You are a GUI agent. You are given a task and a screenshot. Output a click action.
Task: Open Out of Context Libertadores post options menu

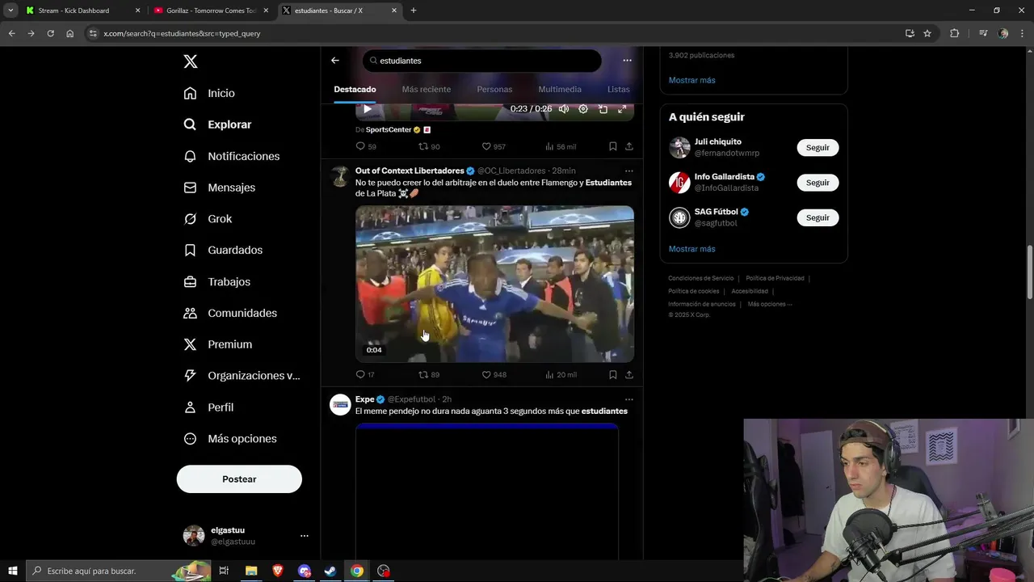coord(629,171)
